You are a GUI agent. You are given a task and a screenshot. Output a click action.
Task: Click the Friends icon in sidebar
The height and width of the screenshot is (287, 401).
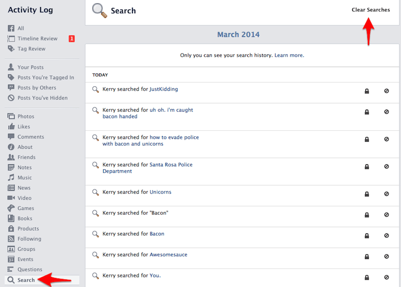[11, 157]
